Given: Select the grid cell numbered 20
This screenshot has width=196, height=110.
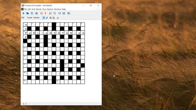Looking at the screenshot, I should pyautogui.click(x=58, y=82).
